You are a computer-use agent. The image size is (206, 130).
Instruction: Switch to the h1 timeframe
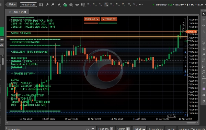tap(112, 4)
